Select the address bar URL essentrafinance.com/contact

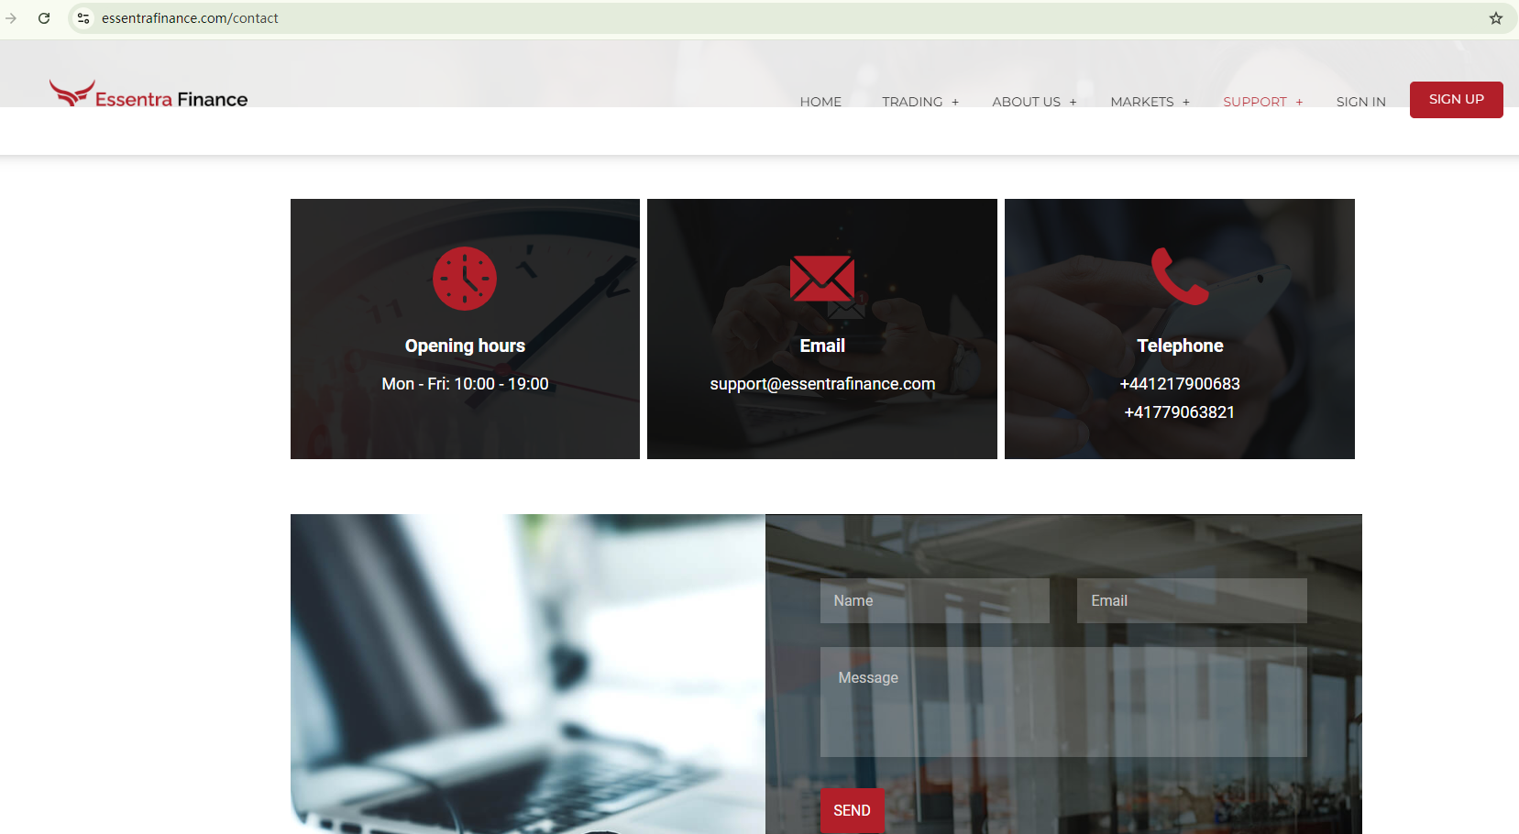coord(190,18)
